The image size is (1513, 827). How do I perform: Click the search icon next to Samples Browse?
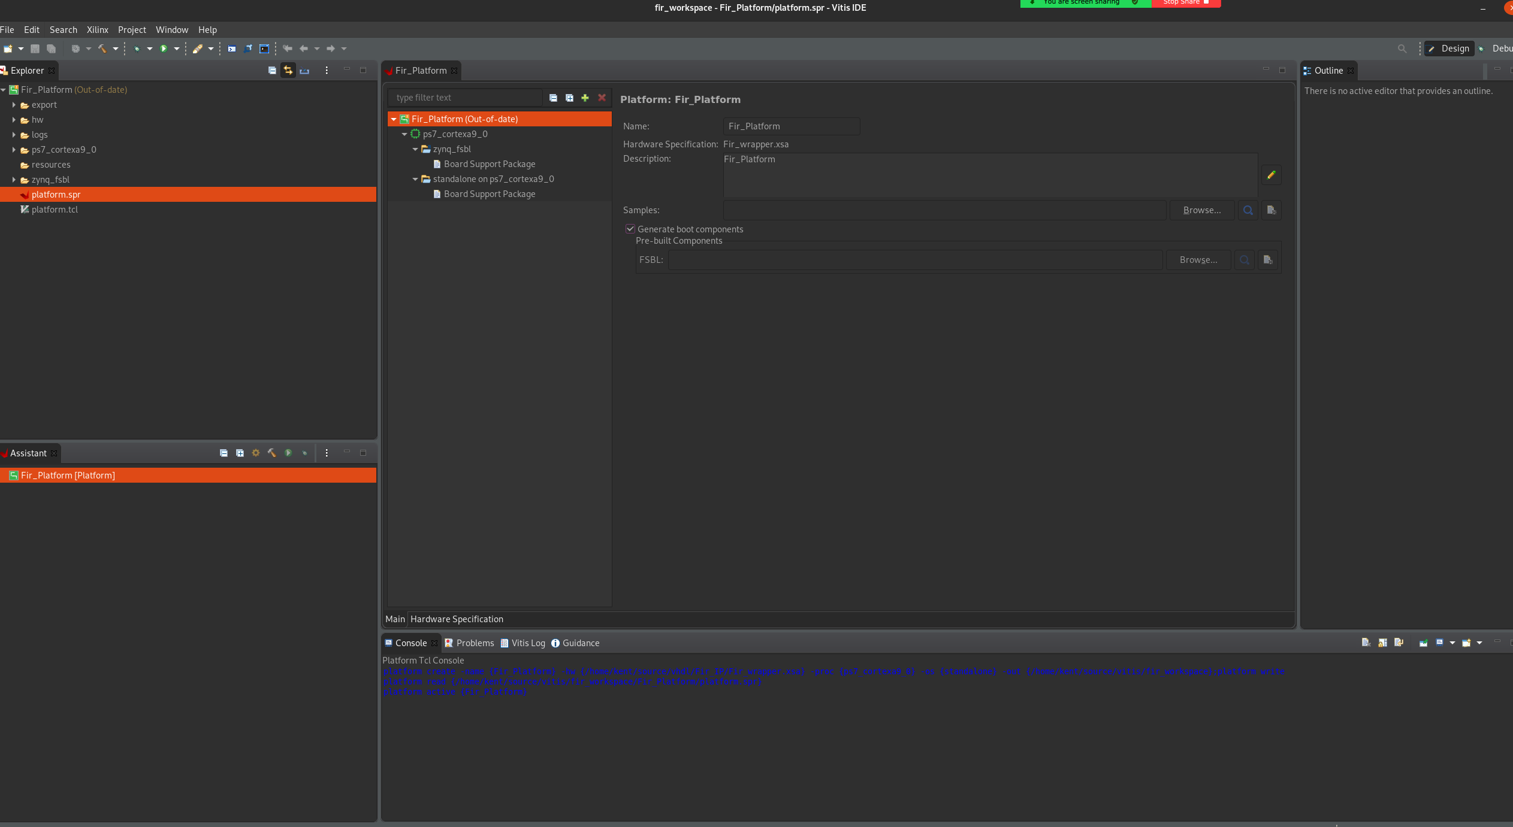pos(1248,210)
